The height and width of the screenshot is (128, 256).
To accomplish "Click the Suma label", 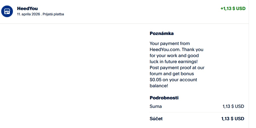I will [156, 106].
